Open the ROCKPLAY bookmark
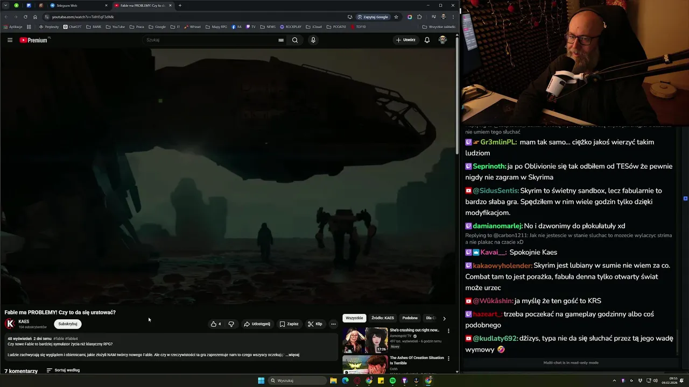 tap(291, 26)
